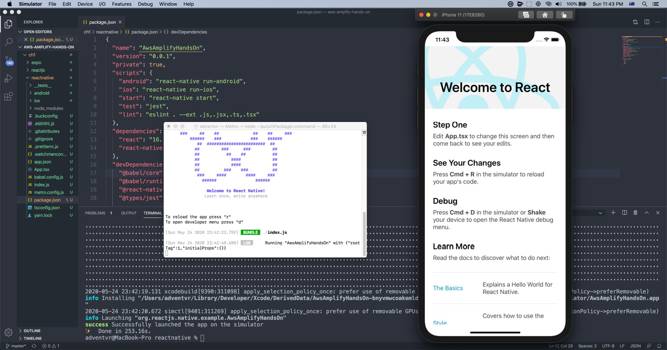
Task: Change encoding via UTF-8 in status bar
Action: (608, 346)
